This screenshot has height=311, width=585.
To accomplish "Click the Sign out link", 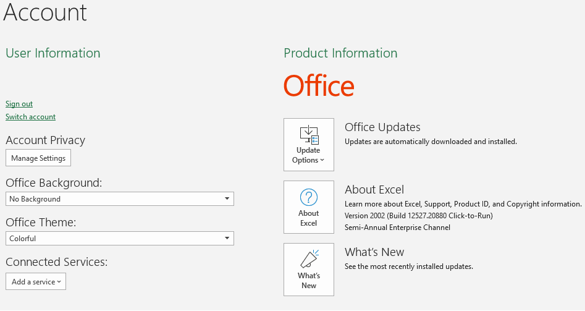I will click(x=19, y=104).
